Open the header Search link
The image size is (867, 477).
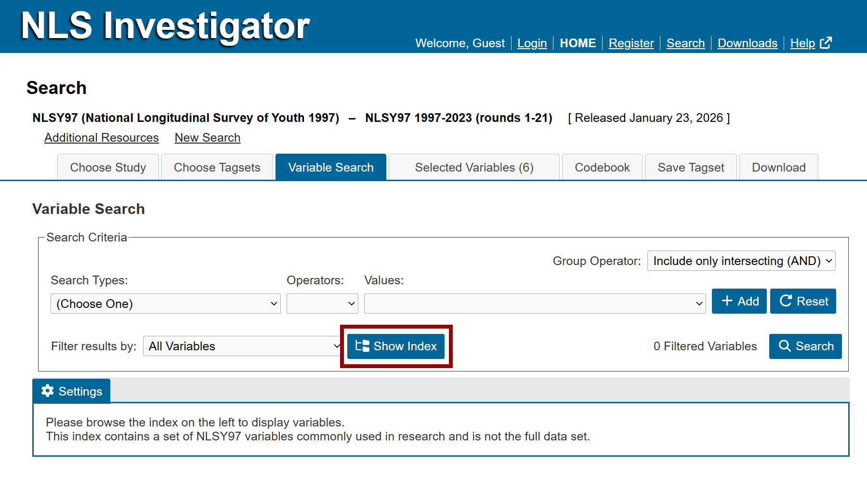point(686,43)
